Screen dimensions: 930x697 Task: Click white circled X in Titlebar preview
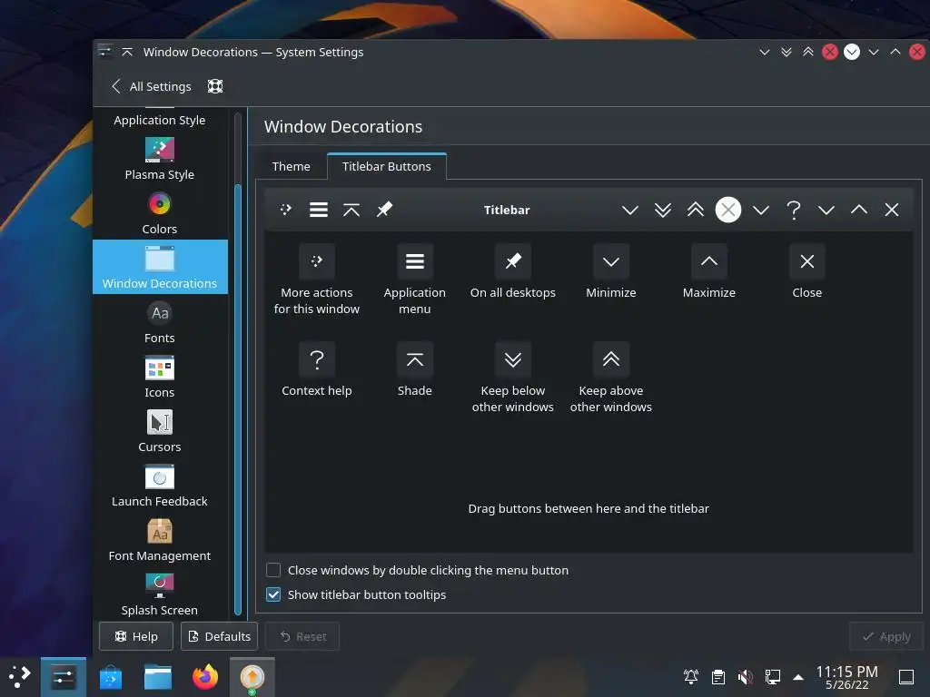pyautogui.click(x=728, y=210)
